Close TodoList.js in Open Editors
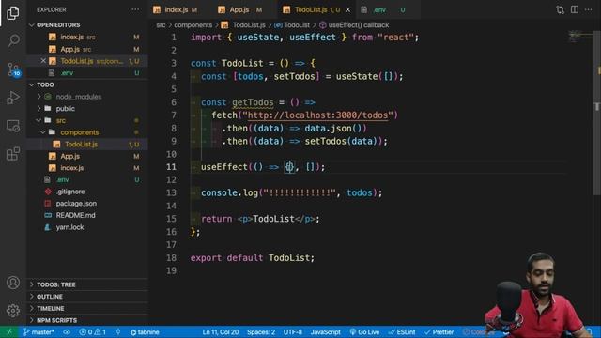601x338 pixels. 43,61
